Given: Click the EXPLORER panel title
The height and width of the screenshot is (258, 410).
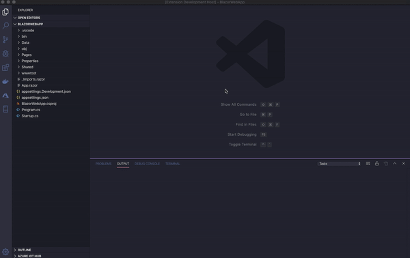Looking at the screenshot, I should (25, 10).
